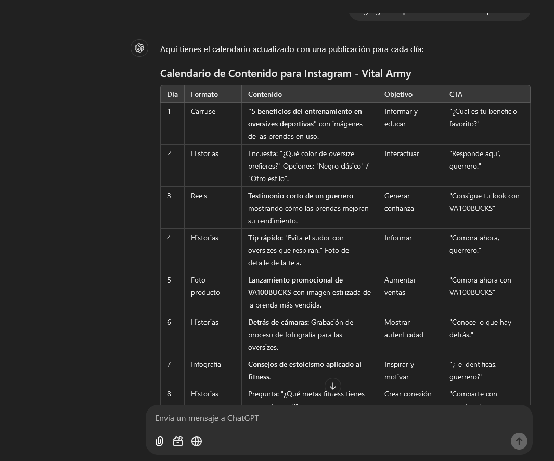The image size is (554, 461).
Task: Click the calendar title heading text
Action: (x=286, y=74)
